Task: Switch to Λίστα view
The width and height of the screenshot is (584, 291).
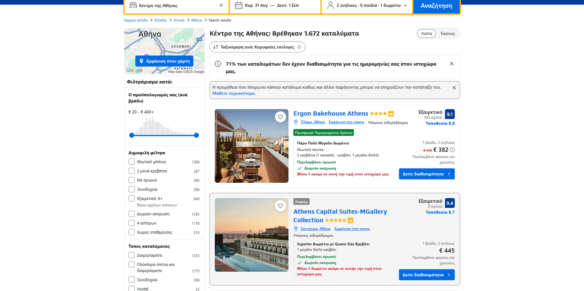Action: click(x=426, y=34)
